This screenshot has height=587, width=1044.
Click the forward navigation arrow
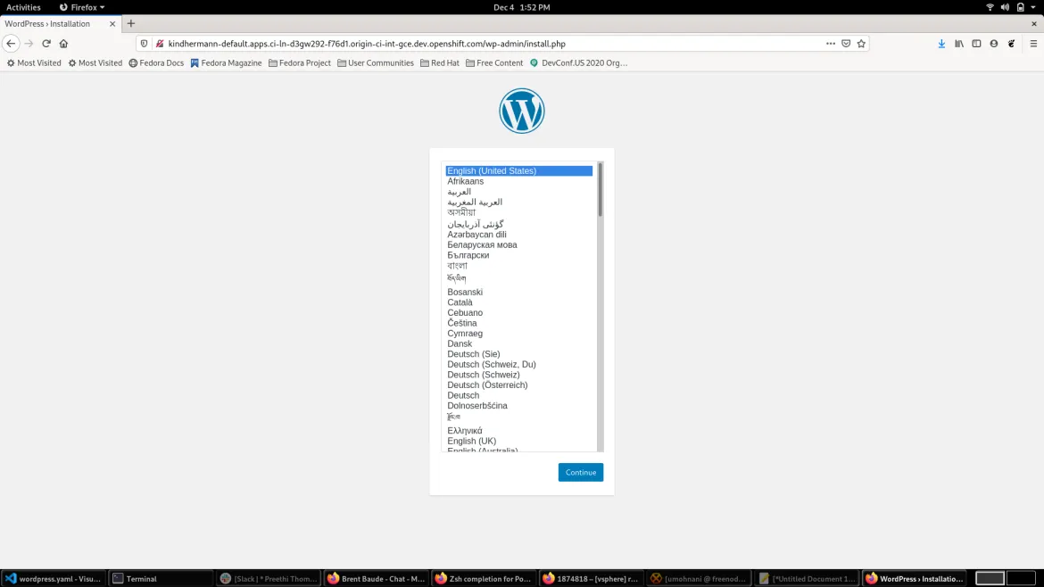click(29, 43)
